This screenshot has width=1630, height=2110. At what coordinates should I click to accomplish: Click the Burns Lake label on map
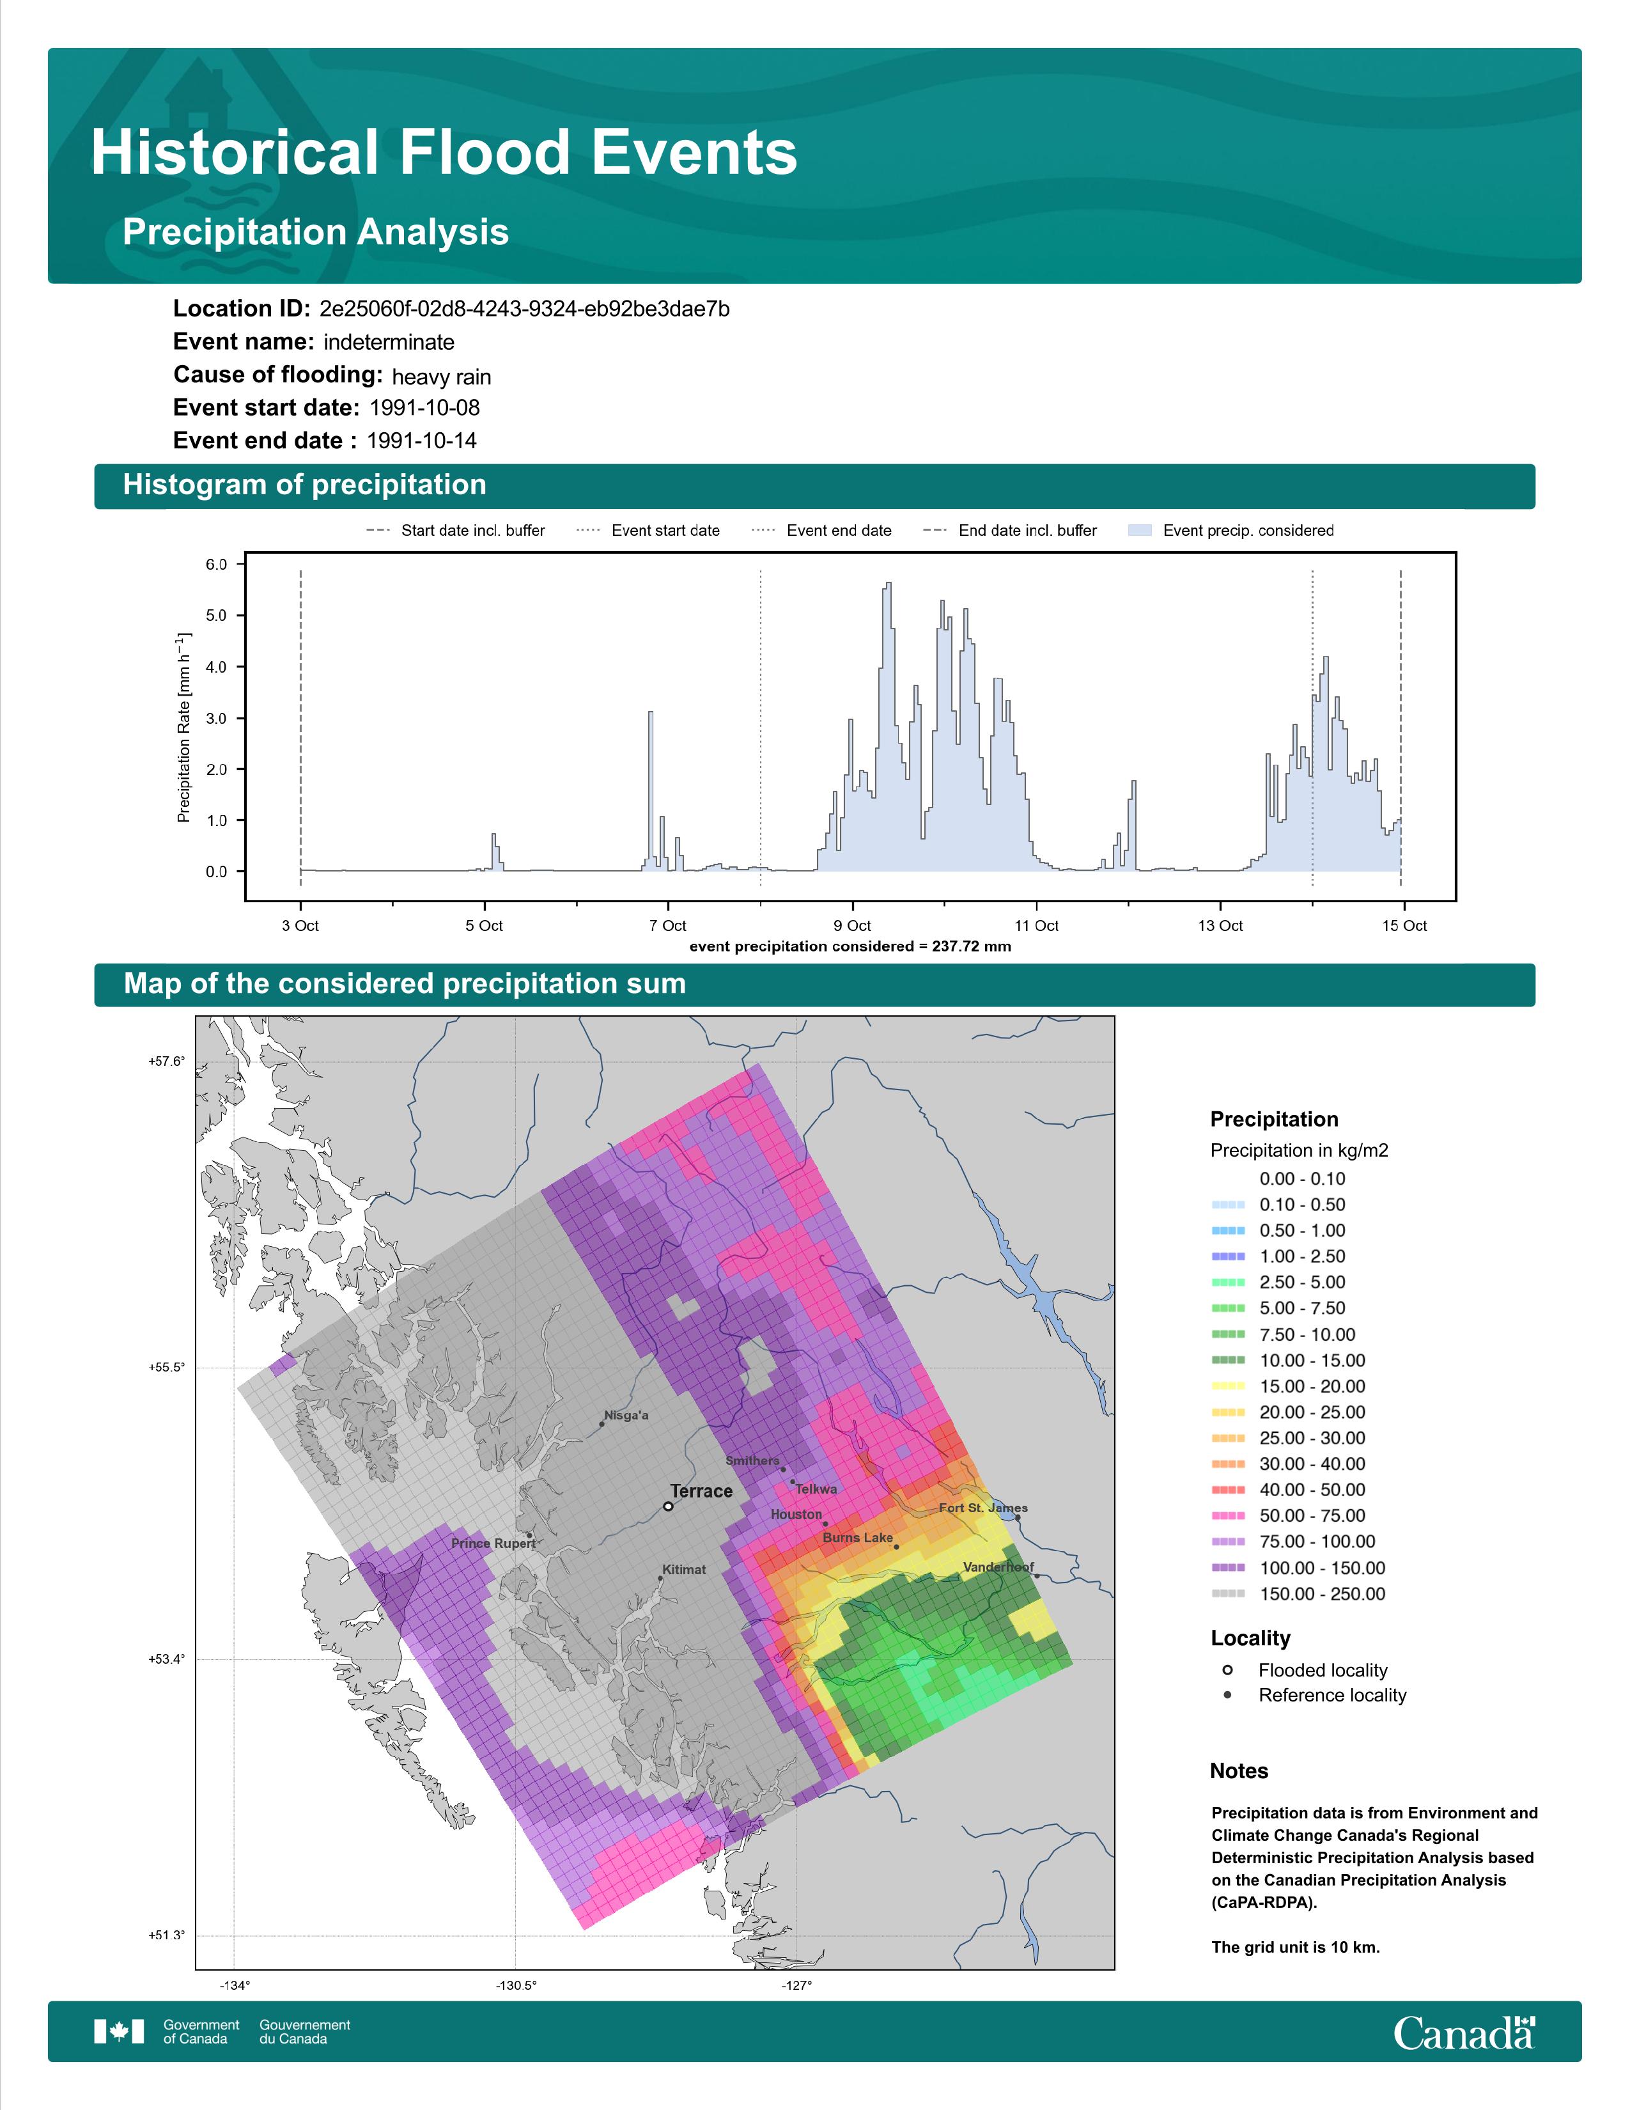point(858,1537)
